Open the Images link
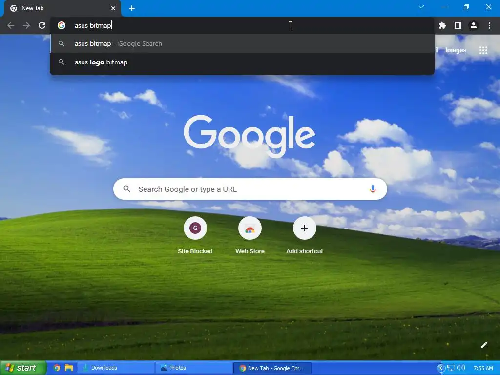This screenshot has width=500, height=375. click(x=456, y=50)
